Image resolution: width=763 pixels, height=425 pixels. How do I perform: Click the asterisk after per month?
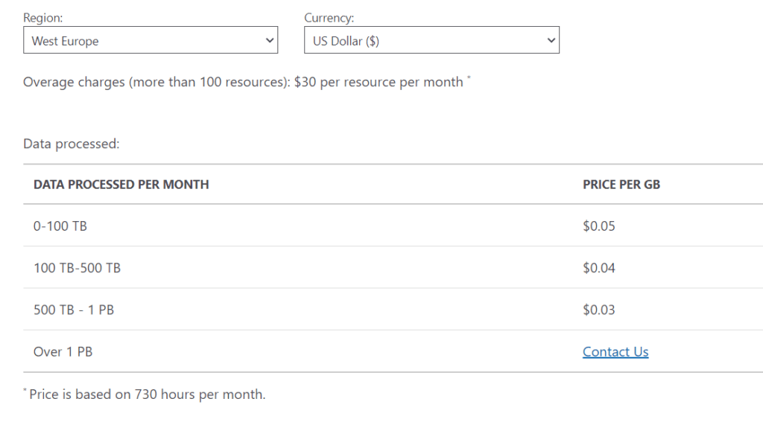click(469, 77)
